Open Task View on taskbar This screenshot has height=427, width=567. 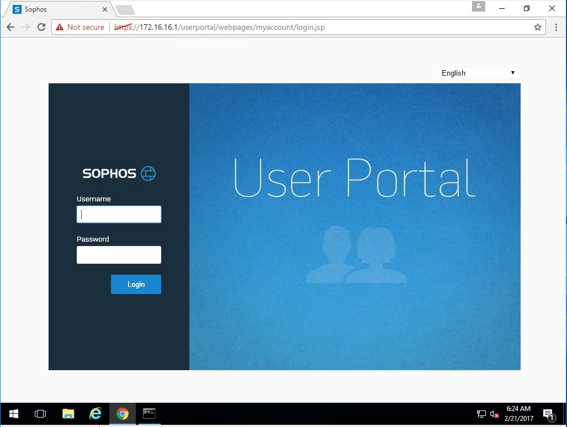(x=40, y=414)
